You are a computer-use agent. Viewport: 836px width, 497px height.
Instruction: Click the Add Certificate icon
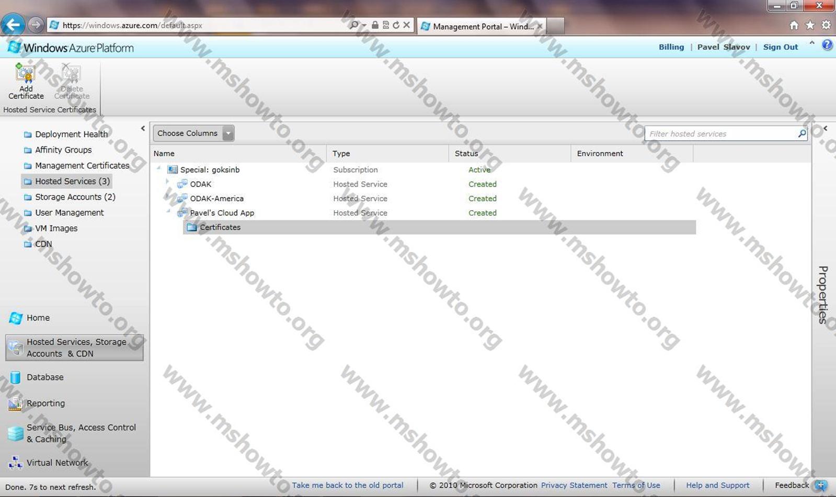pos(25,73)
